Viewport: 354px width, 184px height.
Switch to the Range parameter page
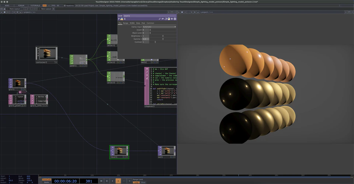(125, 23)
